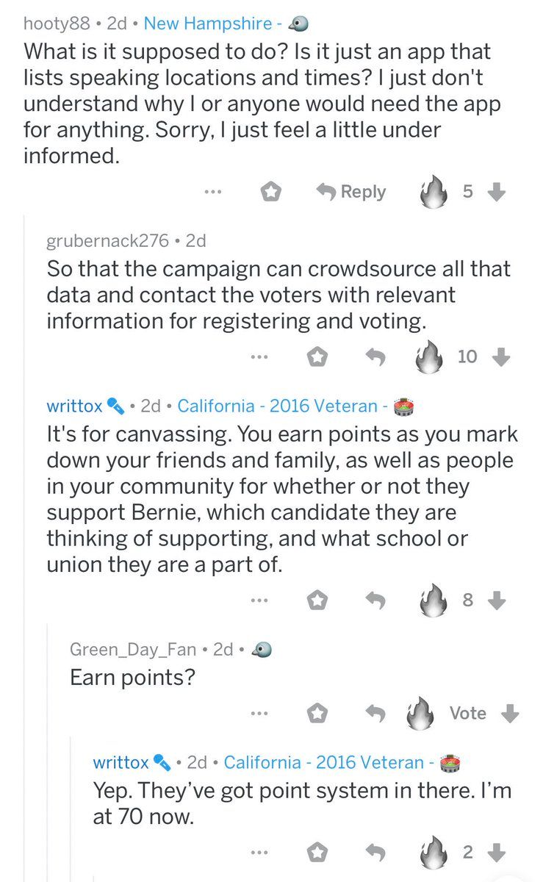Image resolution: width=543 pixels, height=882 pixels.
Task: Downvote grubernack276's comment
Action: (x=501, y=357)
